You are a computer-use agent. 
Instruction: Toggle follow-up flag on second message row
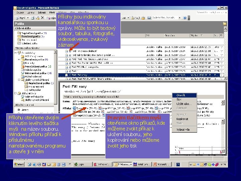221,51
